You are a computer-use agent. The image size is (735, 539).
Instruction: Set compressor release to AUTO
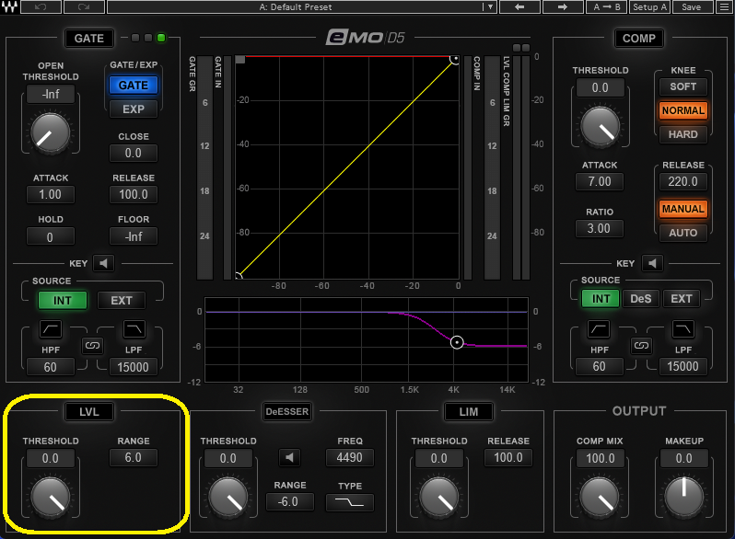(682, 233)
